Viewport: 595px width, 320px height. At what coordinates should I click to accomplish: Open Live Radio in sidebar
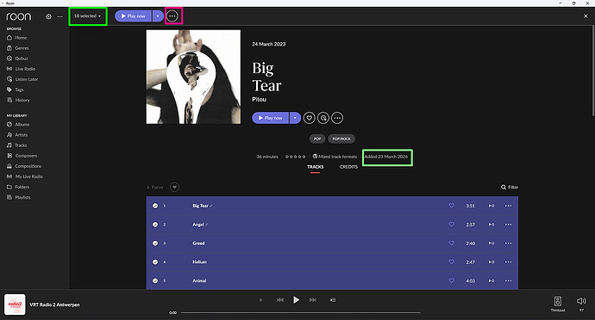point(21,69)
